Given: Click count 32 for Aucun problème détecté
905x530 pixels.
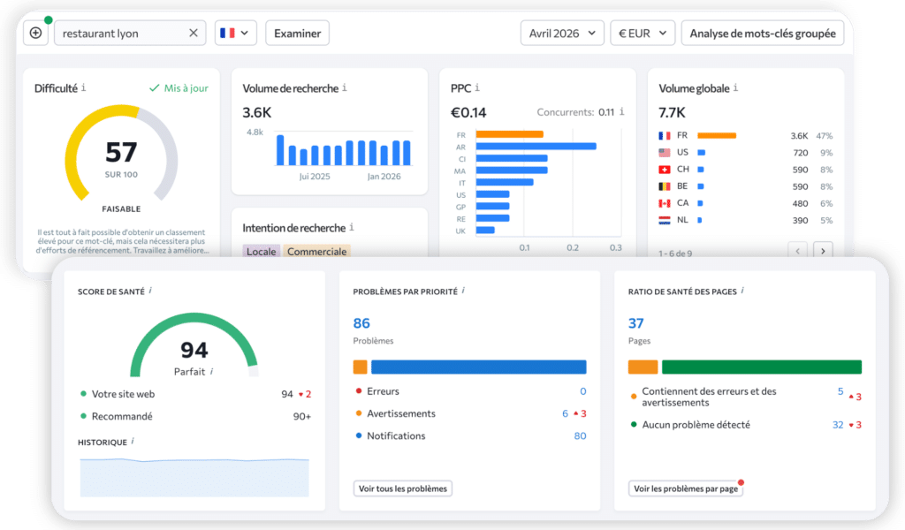Looking at the screenshot, I should click(838, 425).
